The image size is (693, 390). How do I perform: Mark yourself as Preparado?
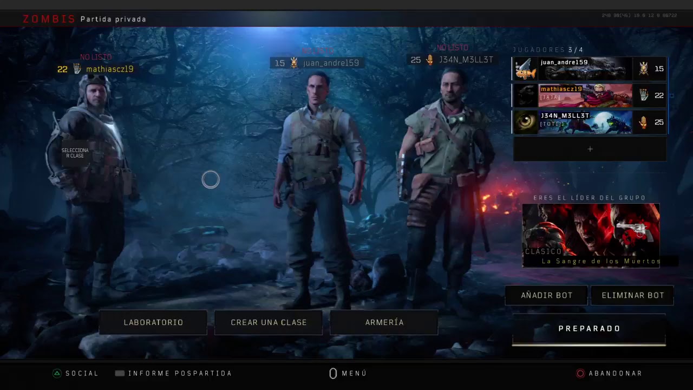pos(589,329)
